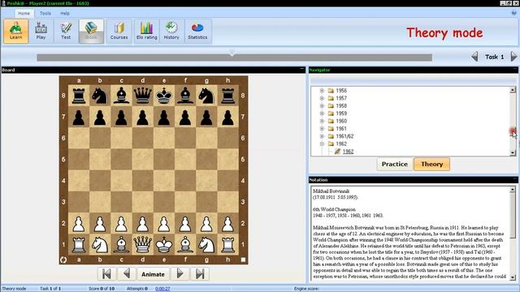Viewport: 520px width, 292px height.
Task: Open the Courses icon
Action: click(x=119, y=31)
